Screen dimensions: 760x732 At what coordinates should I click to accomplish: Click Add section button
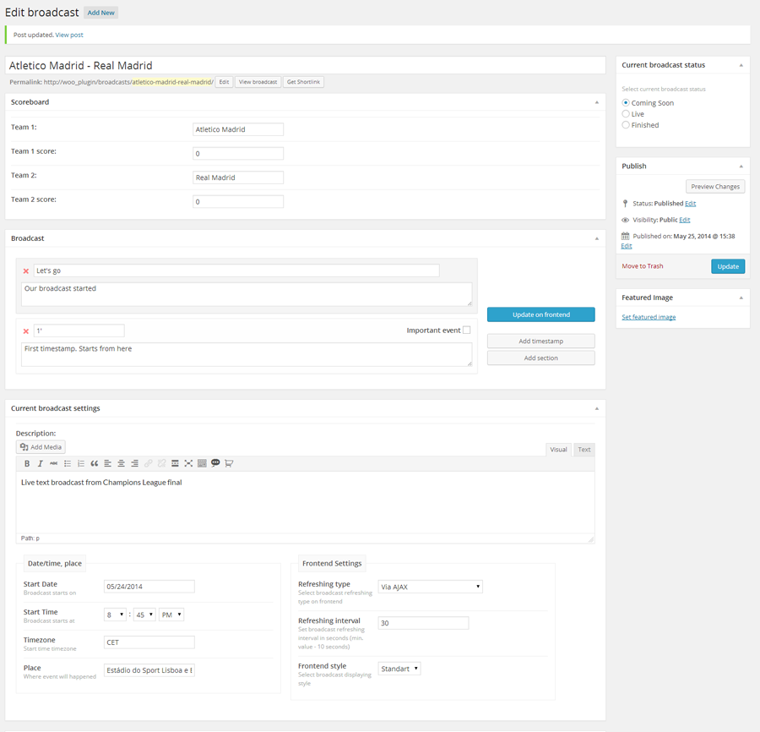pos(541,358)
